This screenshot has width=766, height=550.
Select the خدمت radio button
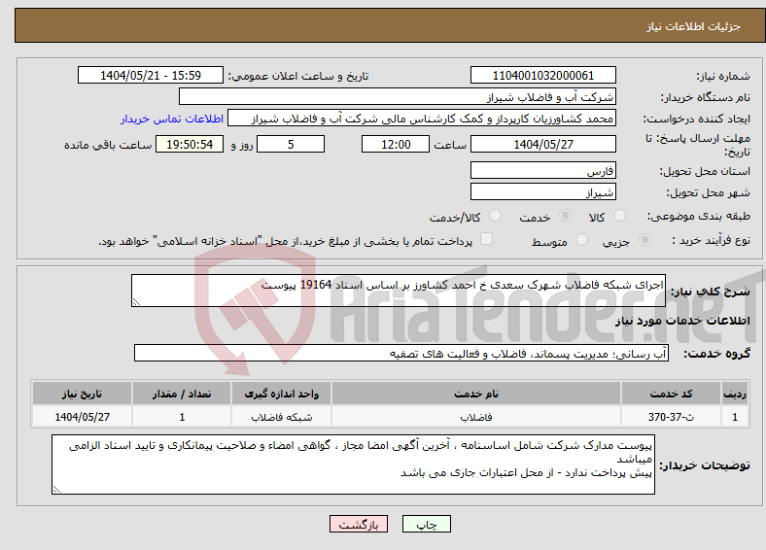click(565, 216)
